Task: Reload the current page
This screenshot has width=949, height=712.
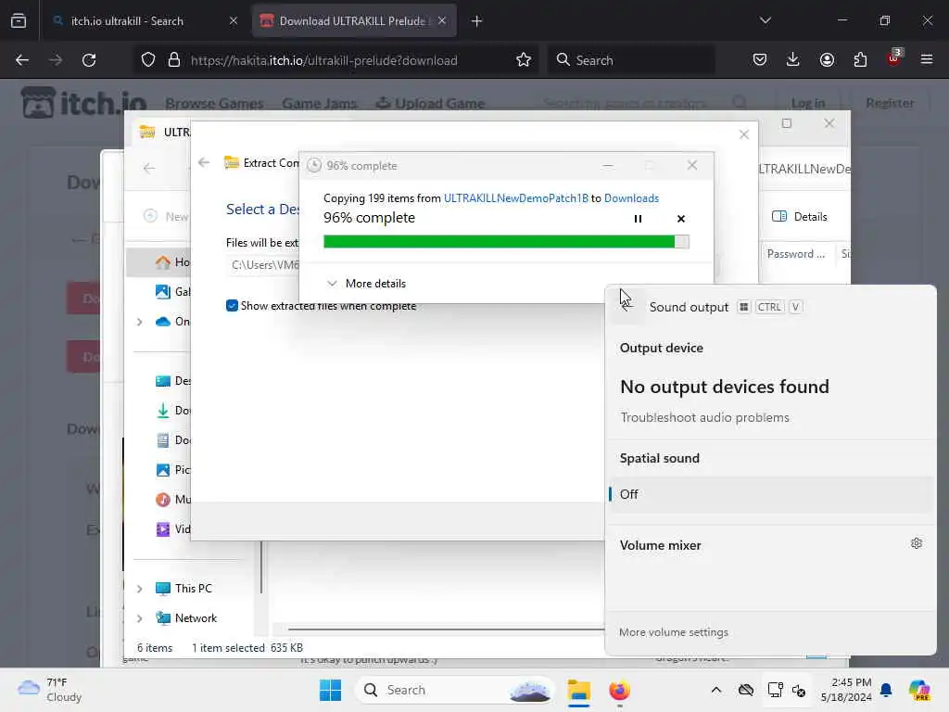Action: click(x=89, y=60)
